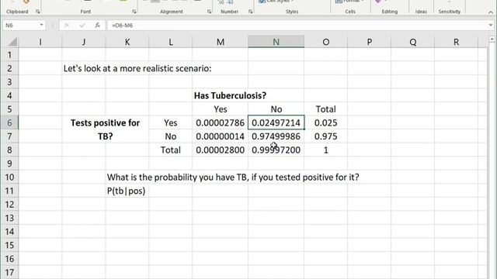
Task: Expand the formula bar
Action: pos(491,25)
